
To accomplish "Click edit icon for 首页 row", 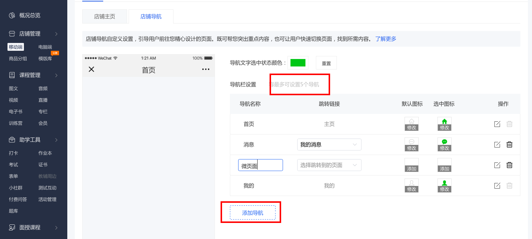I will tap(497, 124).
